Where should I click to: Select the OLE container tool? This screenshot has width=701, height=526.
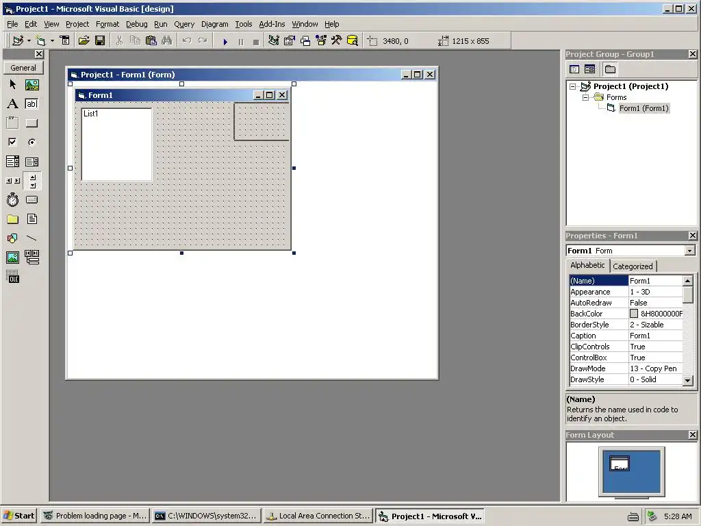click(x=12, y=277)
